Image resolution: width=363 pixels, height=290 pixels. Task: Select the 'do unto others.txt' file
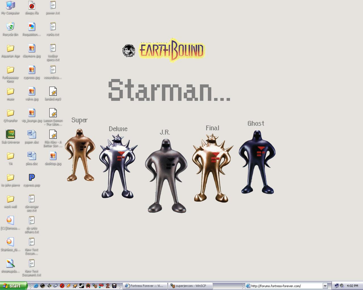pyautogui.click(x=32, y=225)
